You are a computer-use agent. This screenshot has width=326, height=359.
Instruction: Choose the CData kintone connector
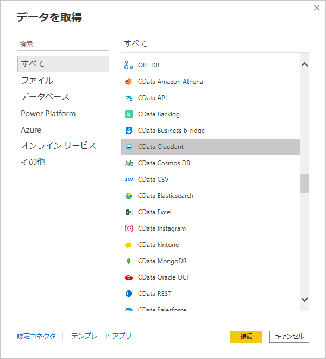point(210,245)
